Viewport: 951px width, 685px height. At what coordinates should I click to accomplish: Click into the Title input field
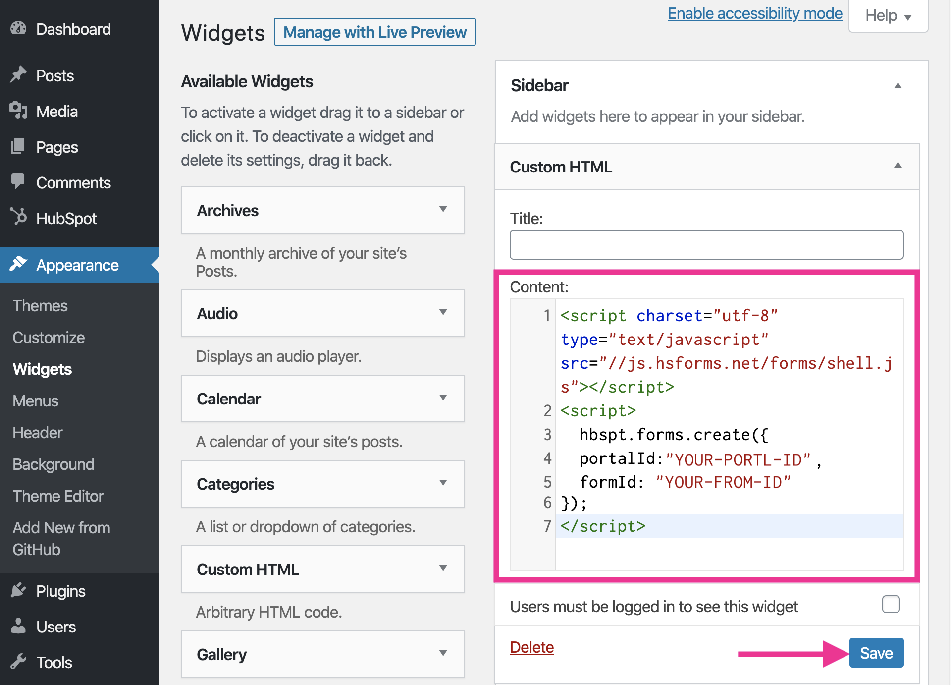pyautogui.click(x=707, y=245)
